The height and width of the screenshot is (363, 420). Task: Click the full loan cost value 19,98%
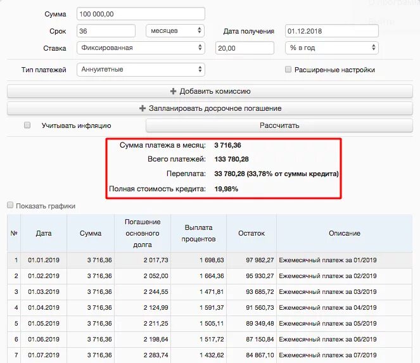(x=226, y=189)
